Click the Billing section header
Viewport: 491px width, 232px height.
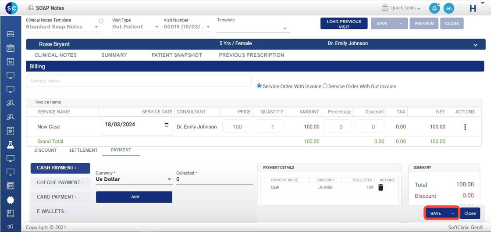255,66
